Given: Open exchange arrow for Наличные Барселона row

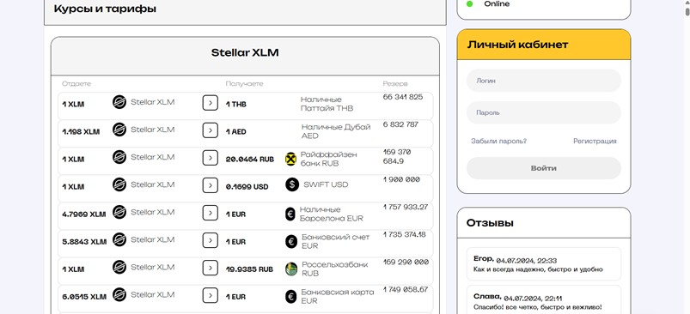Looking at the screenshot, I should tap(211, 213).
